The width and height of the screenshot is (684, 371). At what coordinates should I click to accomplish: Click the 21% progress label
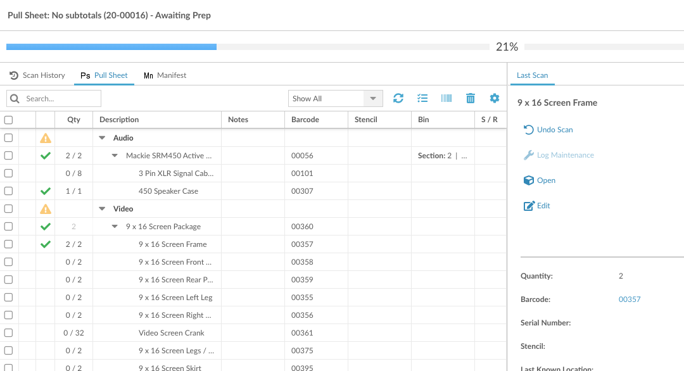tap(507, 47)
